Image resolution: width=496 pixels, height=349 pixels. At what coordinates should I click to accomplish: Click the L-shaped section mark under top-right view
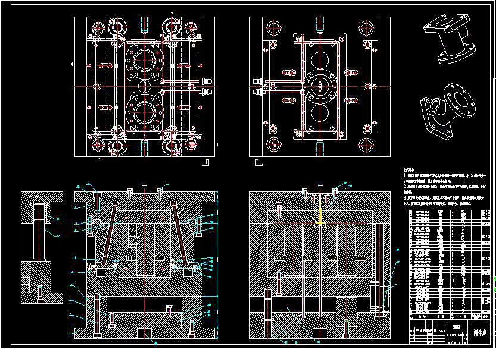259,162
